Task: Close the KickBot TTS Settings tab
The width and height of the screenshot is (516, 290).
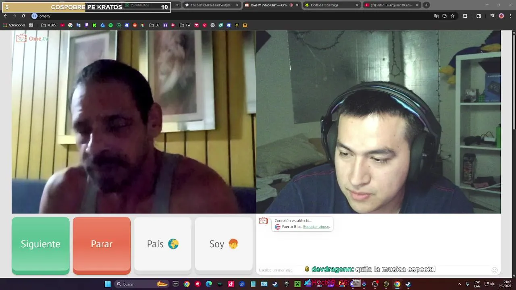Action: [x=357, y=5]
